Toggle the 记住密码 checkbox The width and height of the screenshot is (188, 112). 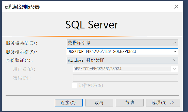75,86
